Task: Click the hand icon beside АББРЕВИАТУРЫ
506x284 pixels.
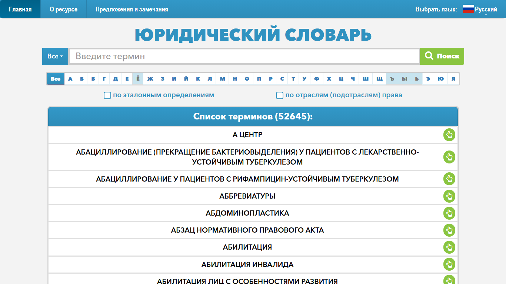Action: click(x=449, y=196)
